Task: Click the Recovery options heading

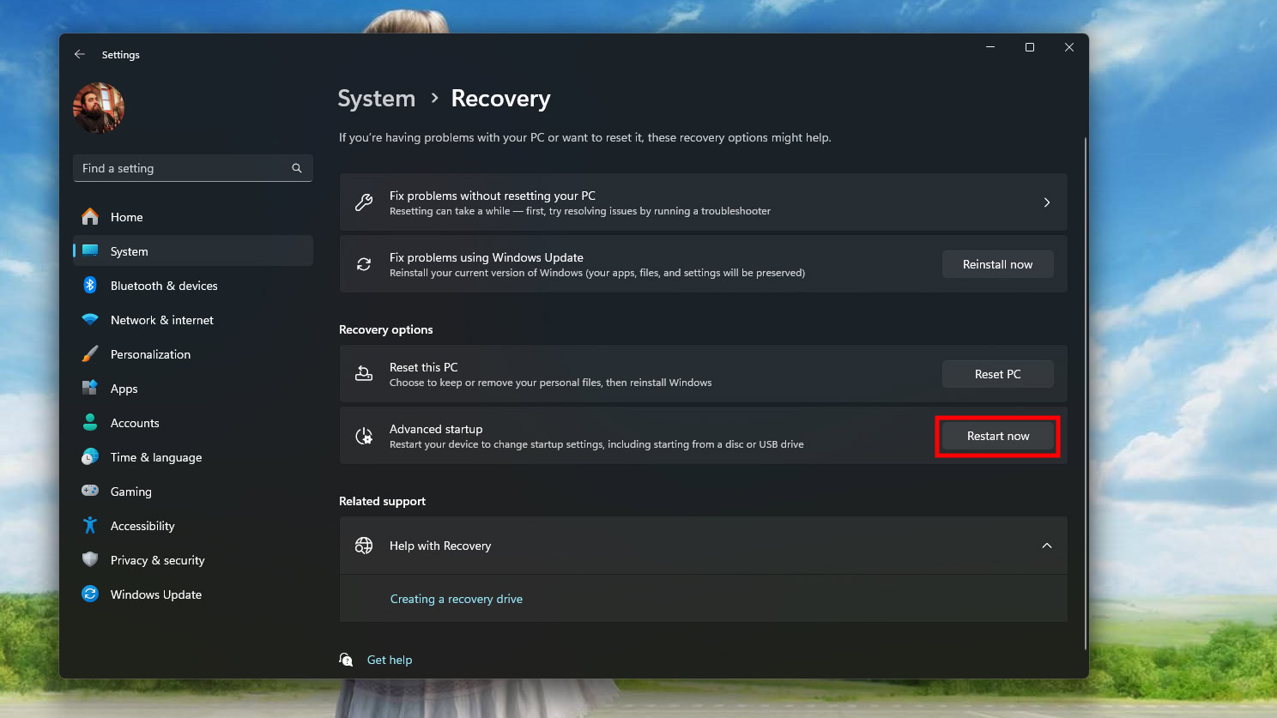Action: pos(386,329)
